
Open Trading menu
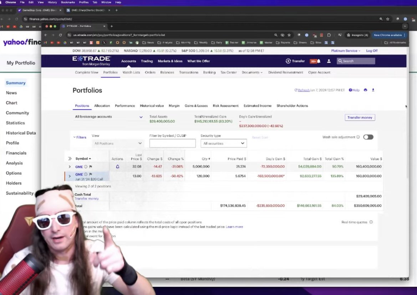[x=147, y=61]
